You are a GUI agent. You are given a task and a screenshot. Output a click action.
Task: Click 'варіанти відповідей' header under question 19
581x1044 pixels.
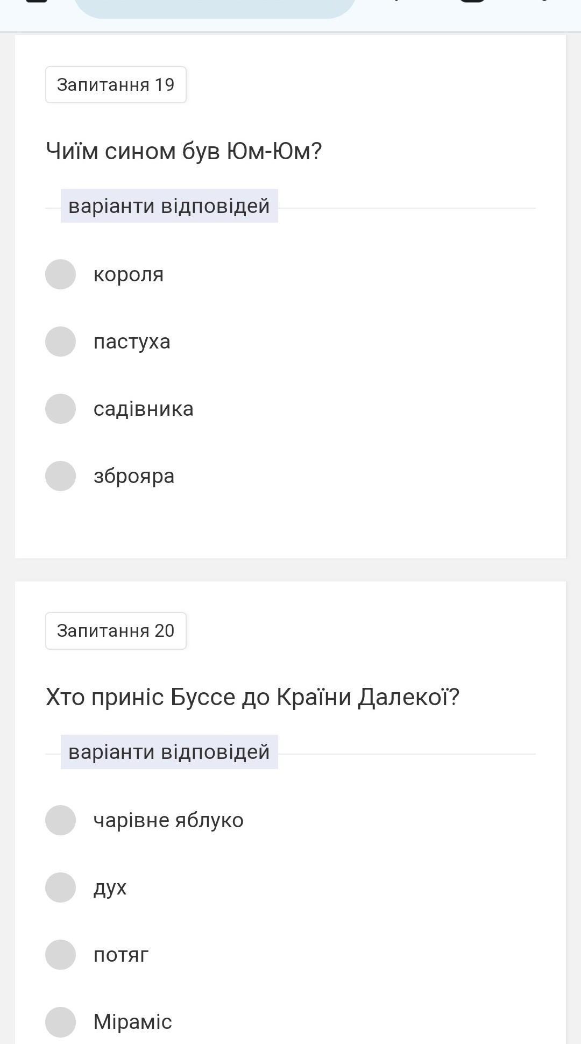[x=169, y=206]
